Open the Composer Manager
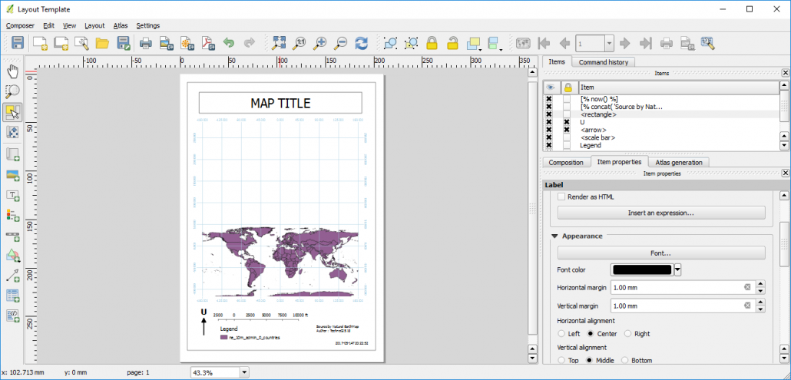Image resolution: width=791 pixels, height=380 pixels. pos(81,43)
